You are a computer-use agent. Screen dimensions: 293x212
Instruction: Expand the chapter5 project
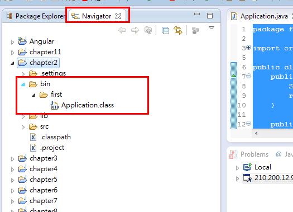tap(12, 180)
